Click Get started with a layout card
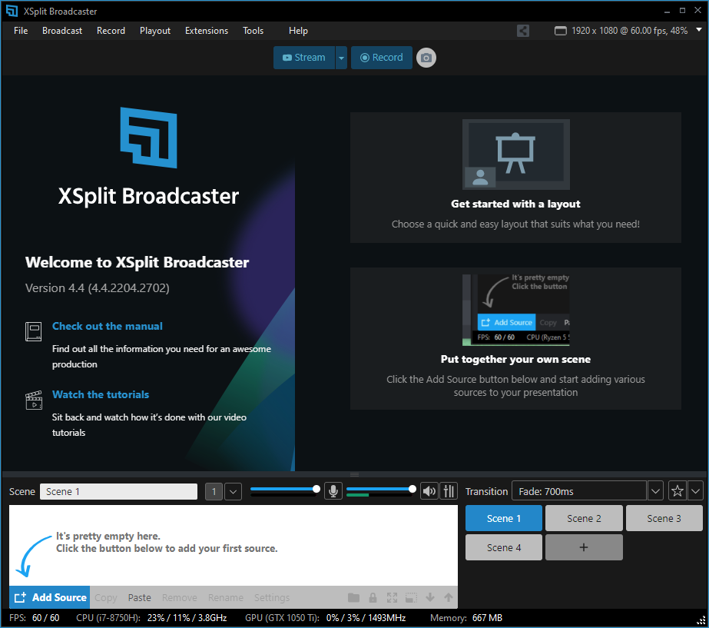Viewport: 709px width, 628px height. pyautogui.click(x=516, y=178)
